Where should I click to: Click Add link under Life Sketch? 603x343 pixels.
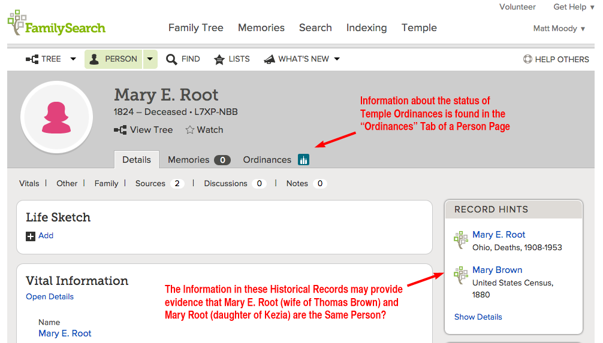46,235
